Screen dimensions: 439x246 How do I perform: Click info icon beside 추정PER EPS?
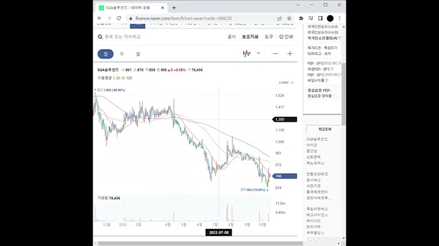(332, 69)
